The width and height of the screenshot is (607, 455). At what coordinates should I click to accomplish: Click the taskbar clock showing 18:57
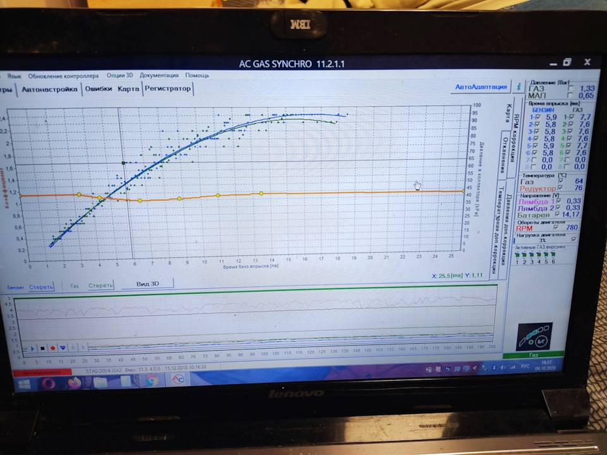click(x=546, y=365)
